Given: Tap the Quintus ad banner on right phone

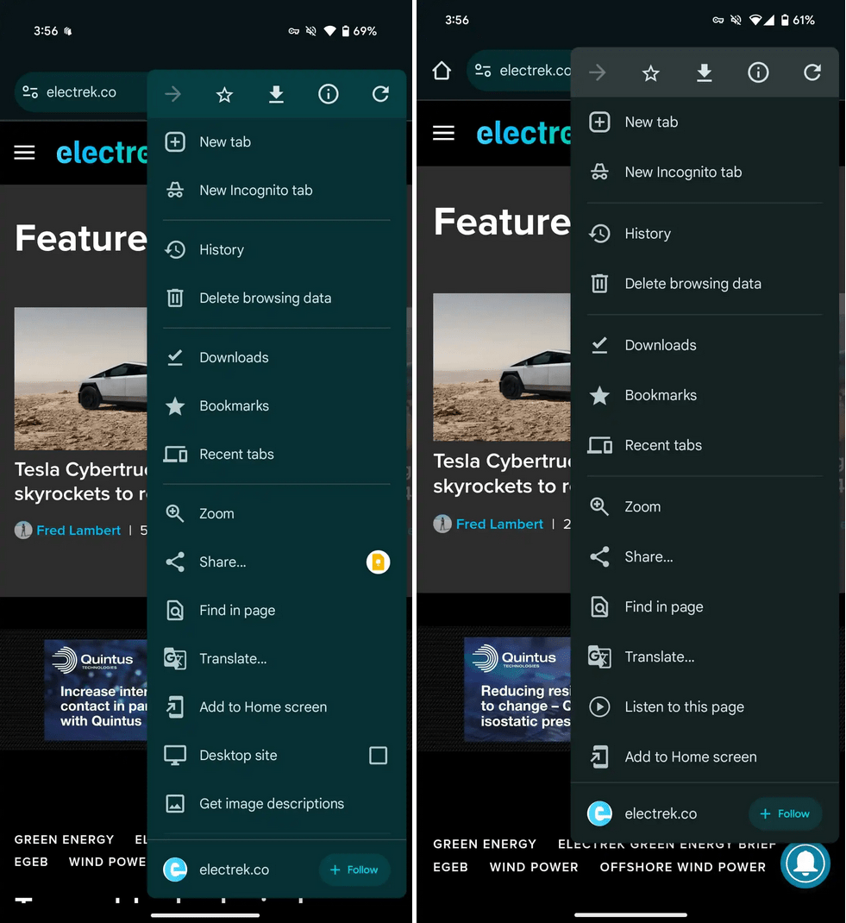Looking at the screenshot, I should tap(517, 689).
